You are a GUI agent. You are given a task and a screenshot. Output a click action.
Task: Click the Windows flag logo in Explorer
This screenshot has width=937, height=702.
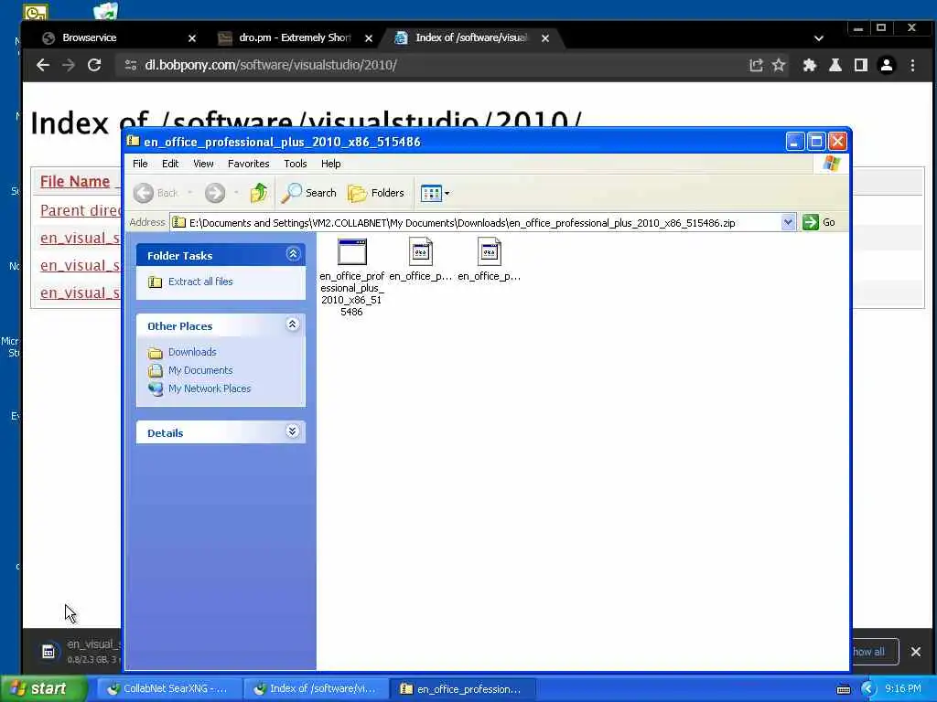[831, 164]
